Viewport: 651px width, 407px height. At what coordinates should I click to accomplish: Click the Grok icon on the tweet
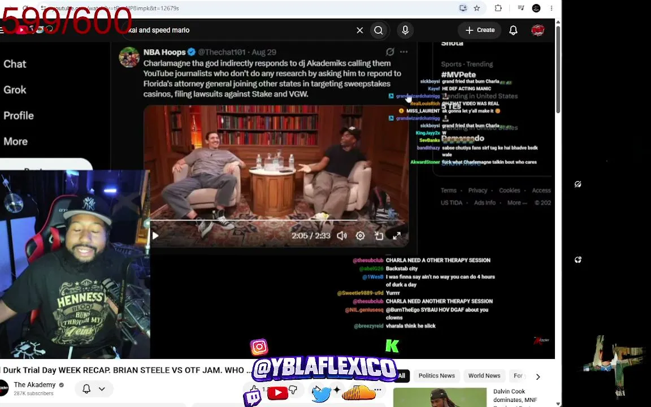coord(390,52)
